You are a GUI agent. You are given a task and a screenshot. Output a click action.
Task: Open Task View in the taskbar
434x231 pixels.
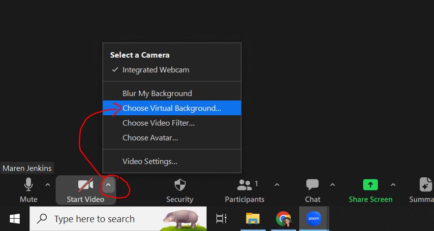(x=221, y=219)
